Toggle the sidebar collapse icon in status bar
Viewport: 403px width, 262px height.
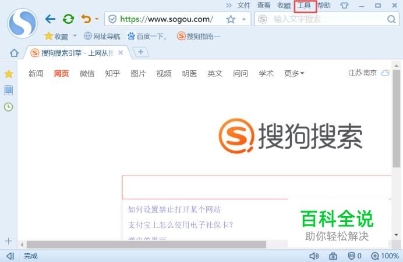[x=10, y=256]
